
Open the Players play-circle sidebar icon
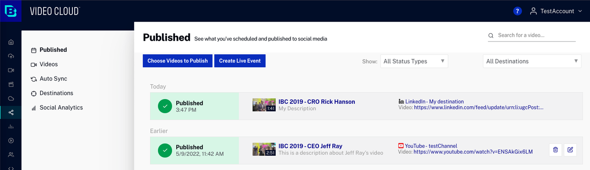point(11,140)
